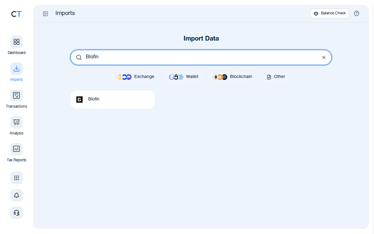374x234 pixels.
Task: Open the notifications bell icon
Action: pos(17,195)
